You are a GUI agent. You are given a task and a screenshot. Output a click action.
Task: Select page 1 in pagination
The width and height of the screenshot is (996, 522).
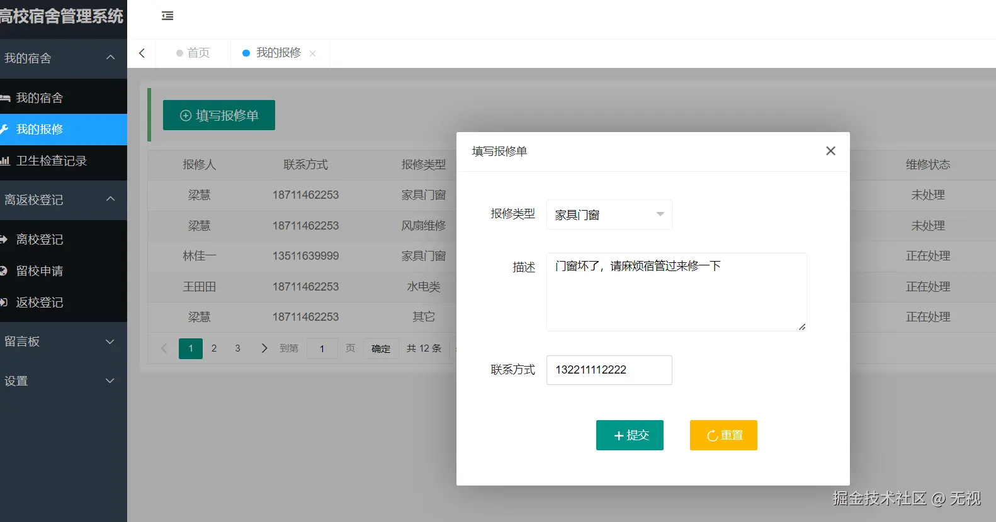(191, 348)
